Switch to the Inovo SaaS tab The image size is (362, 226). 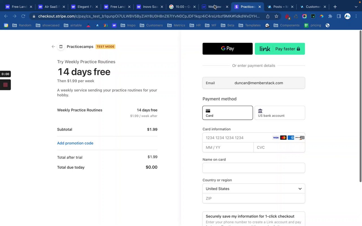tap(150, 6)
